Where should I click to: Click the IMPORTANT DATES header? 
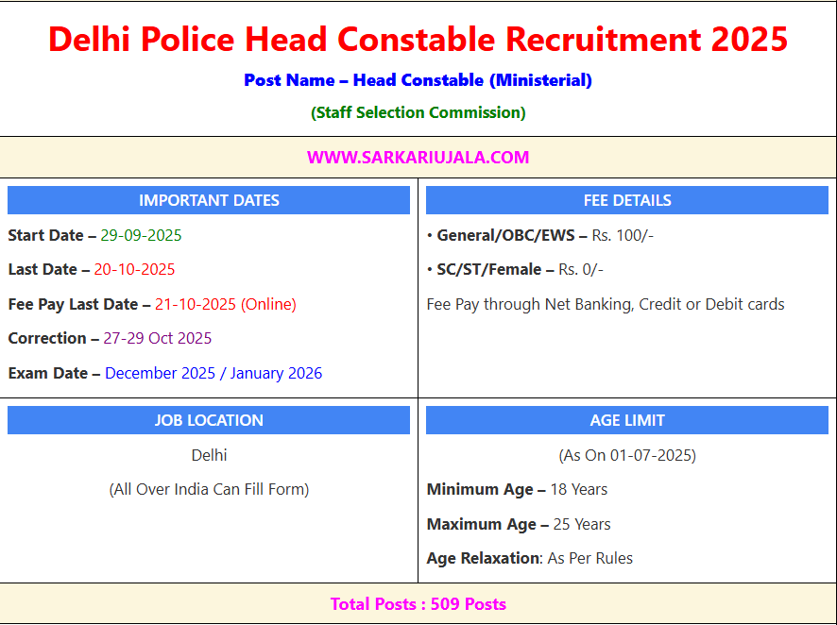pyautogui.click(x=209, y=200)
